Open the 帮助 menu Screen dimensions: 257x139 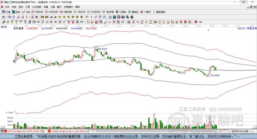(x=77, y=7)
